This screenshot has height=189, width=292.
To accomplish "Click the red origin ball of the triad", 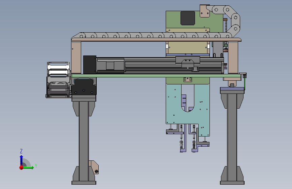I will click(x=21, y=167).
